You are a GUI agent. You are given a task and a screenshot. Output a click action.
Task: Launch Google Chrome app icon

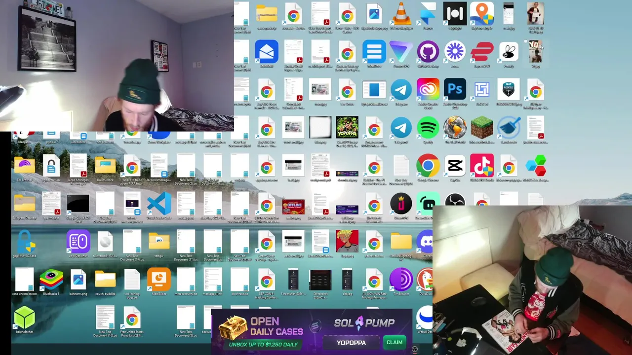point(428,166)
